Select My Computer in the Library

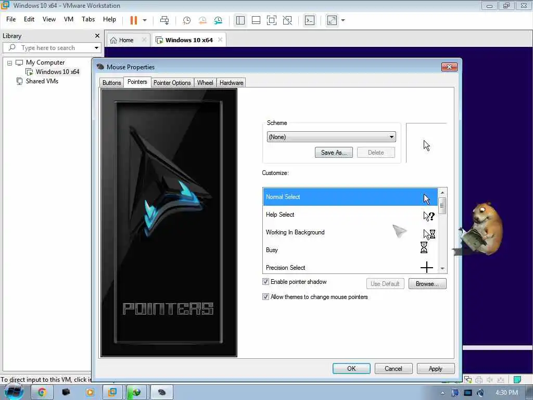click(45, 63)
